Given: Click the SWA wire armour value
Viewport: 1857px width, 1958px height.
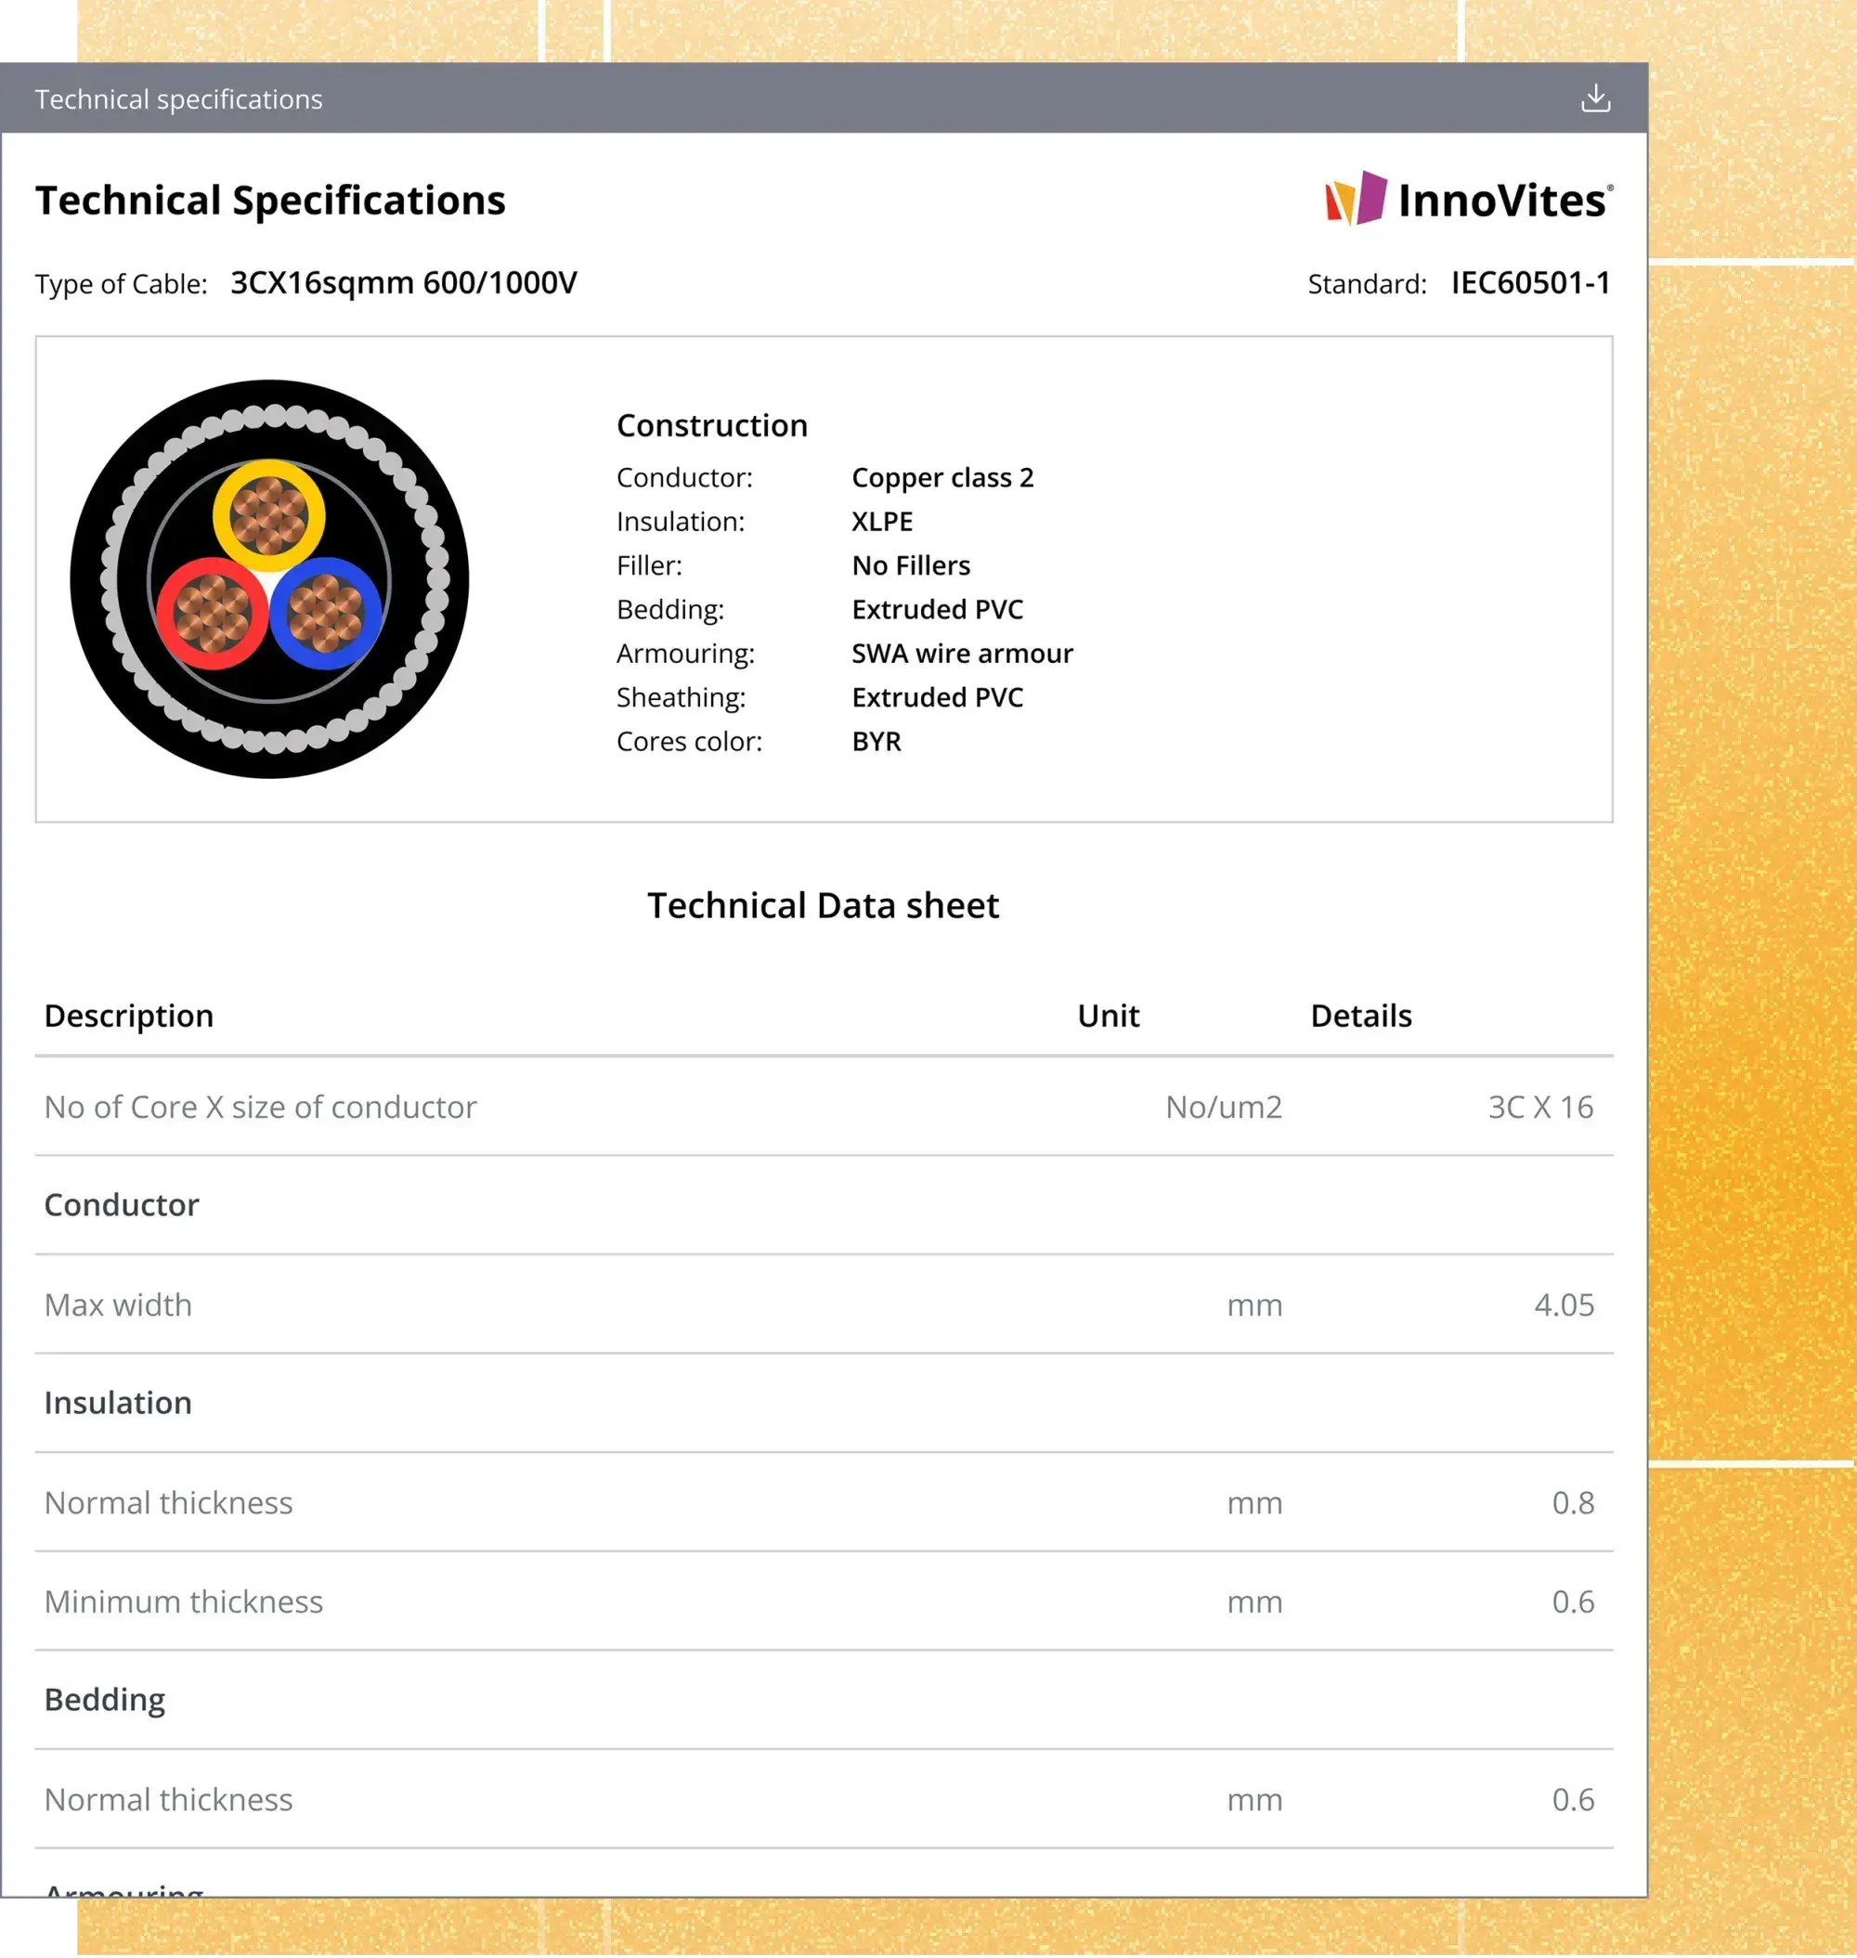Looking at the screenshot, I should (962, 654).
